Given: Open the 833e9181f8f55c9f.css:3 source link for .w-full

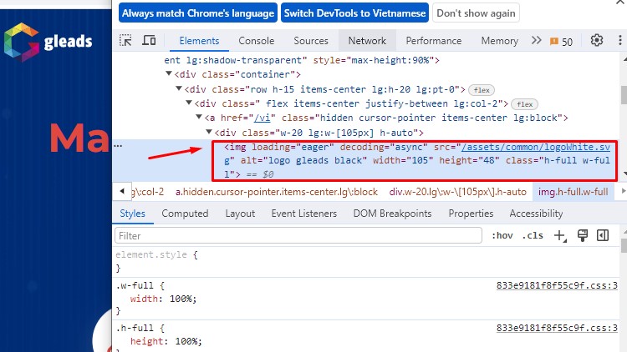Looking at the screenshot, I should click(556, 284).
